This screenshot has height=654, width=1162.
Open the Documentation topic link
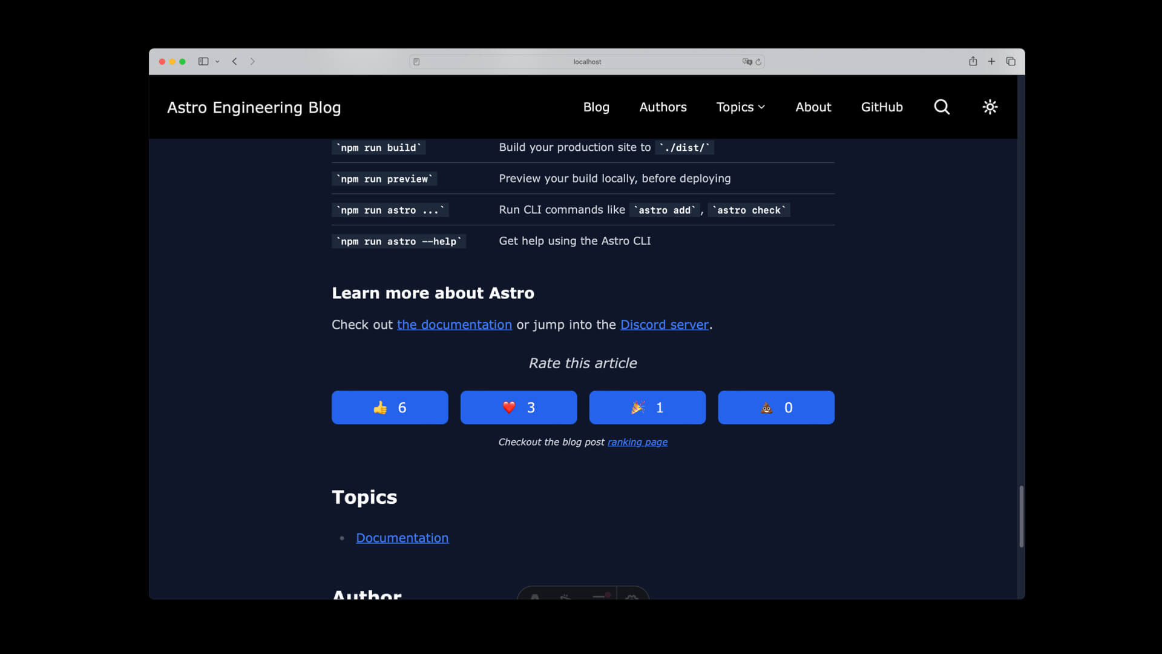pyautogui.click(x=402, y=537)
